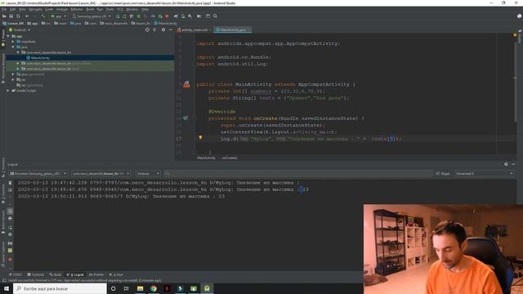This screenshot has width=523, height=294.
Task: Click the class run gutter icon beside MainActivity
Action: [186, 84]
